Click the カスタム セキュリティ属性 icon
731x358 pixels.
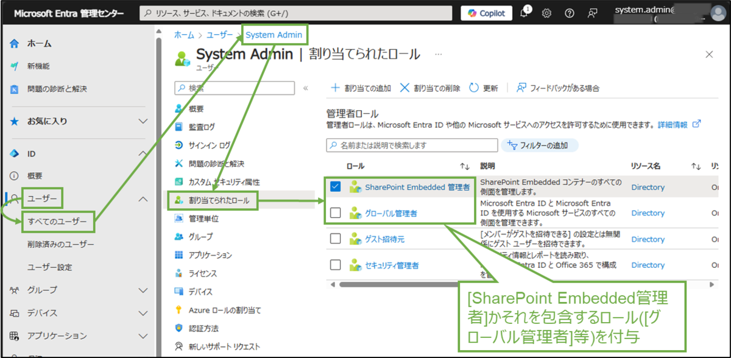tap(179, 182)
